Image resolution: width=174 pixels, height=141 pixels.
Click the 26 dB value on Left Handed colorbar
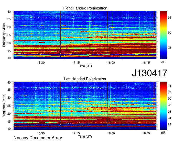pyautogui.click(x=169, y=112)
